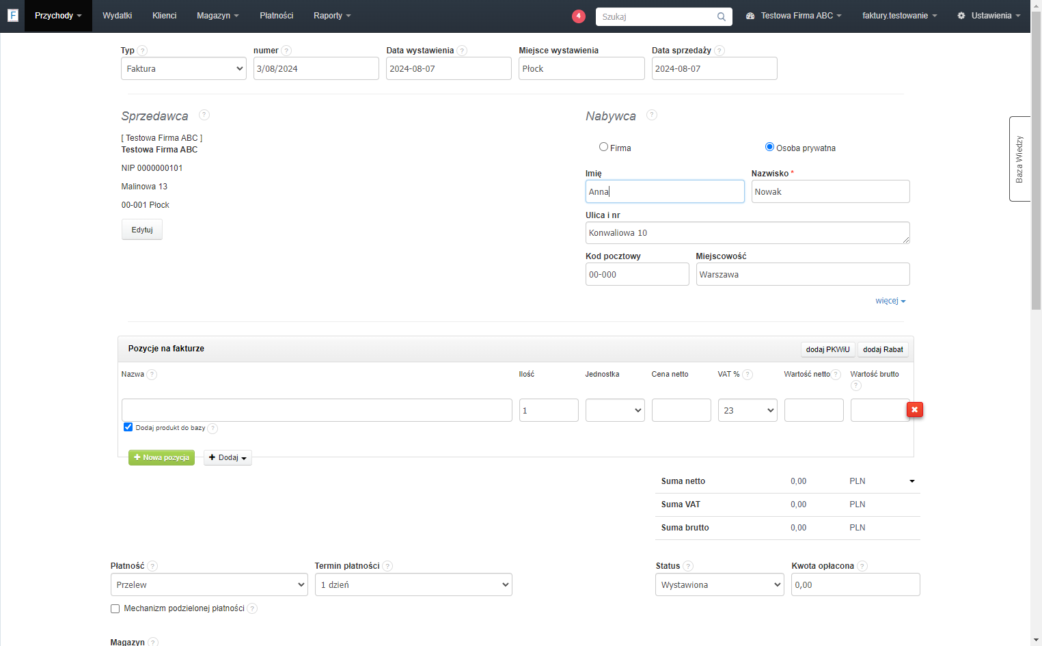
Task: Open the red notifications badge
Action: 579,16
